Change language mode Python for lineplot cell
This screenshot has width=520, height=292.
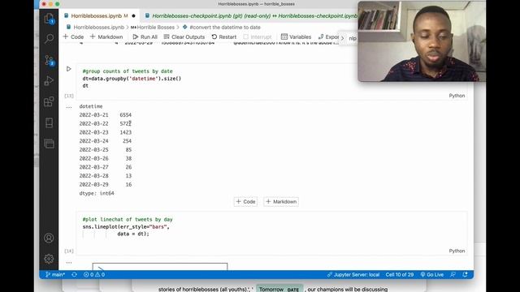(457, 251)
